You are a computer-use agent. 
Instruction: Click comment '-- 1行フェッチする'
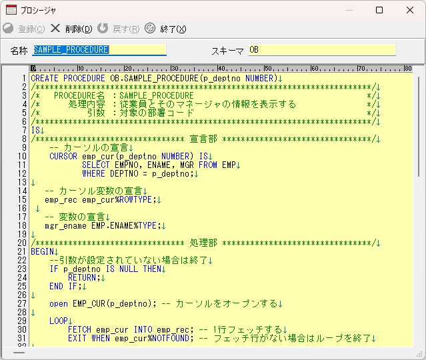point(241,329)
